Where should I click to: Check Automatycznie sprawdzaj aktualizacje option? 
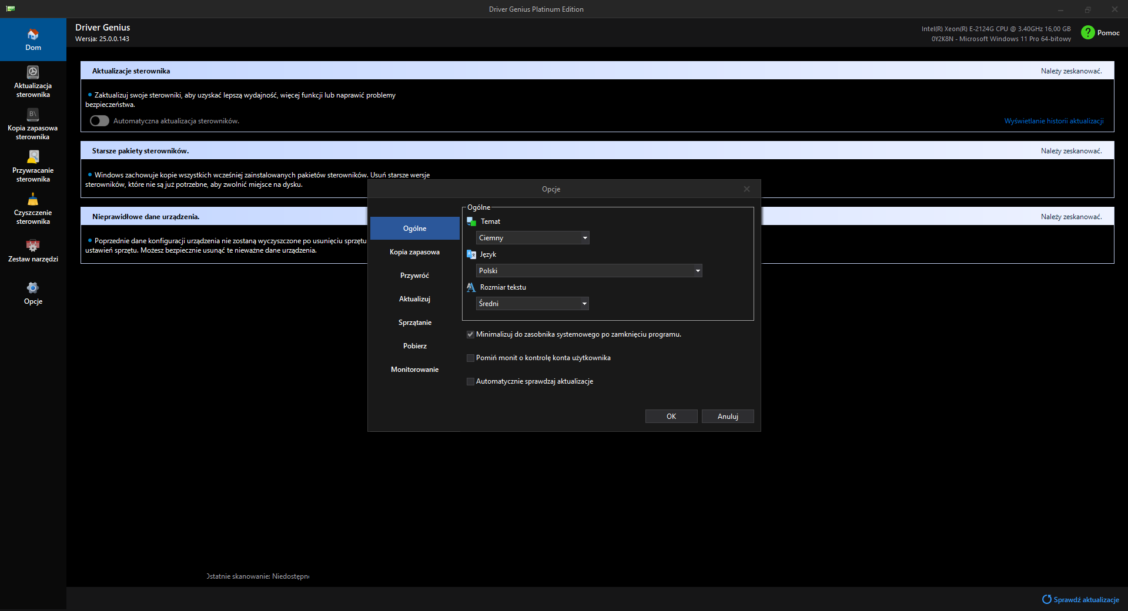tap(470, 381)
